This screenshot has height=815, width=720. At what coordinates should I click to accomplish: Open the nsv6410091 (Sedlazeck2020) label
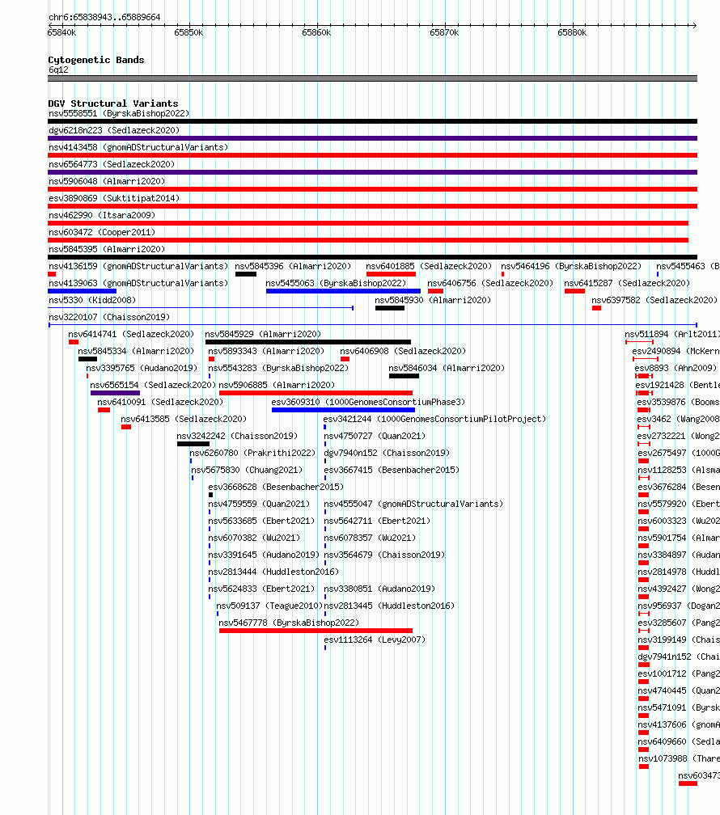160,403
